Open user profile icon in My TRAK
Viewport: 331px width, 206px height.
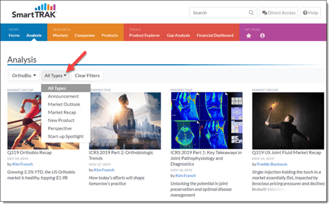point(263,36)
